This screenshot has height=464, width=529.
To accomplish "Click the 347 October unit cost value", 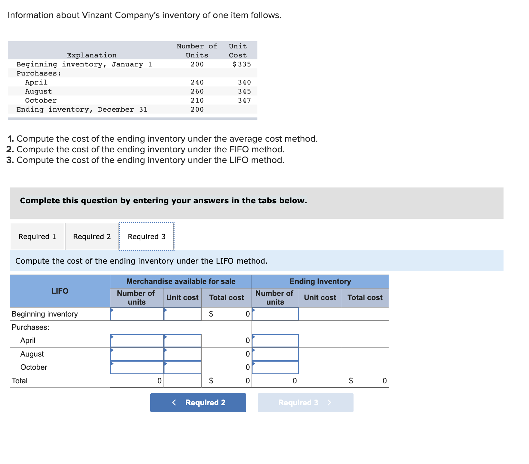I will click(245, 100).
